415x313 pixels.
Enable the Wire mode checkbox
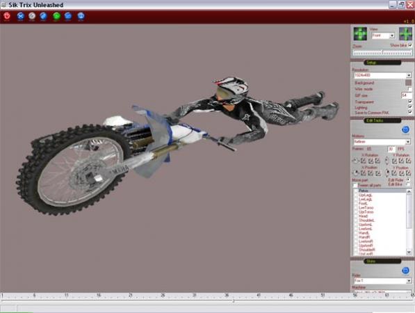(409, 89)
